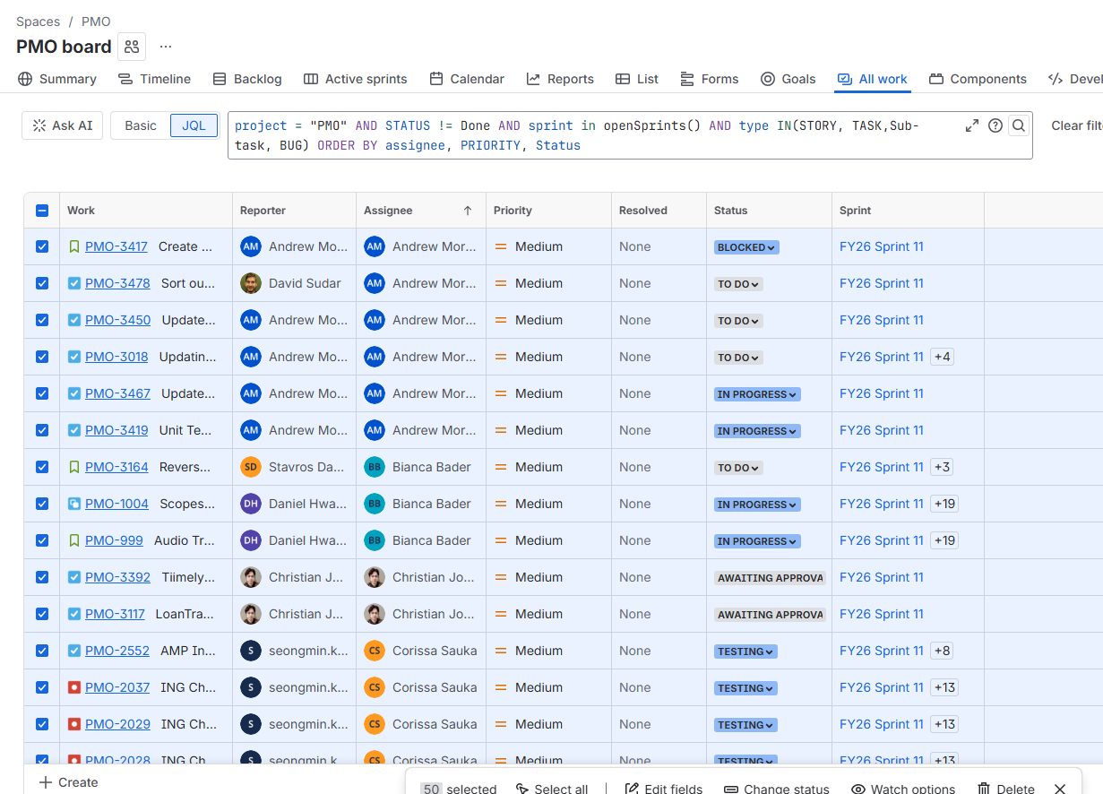Open the JQL syntax help question icon

click(995, 125)
